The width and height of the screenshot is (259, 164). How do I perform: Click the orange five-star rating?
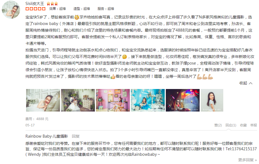(35, 9)
